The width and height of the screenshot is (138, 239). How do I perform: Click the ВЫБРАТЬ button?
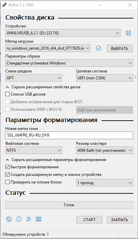120,49
